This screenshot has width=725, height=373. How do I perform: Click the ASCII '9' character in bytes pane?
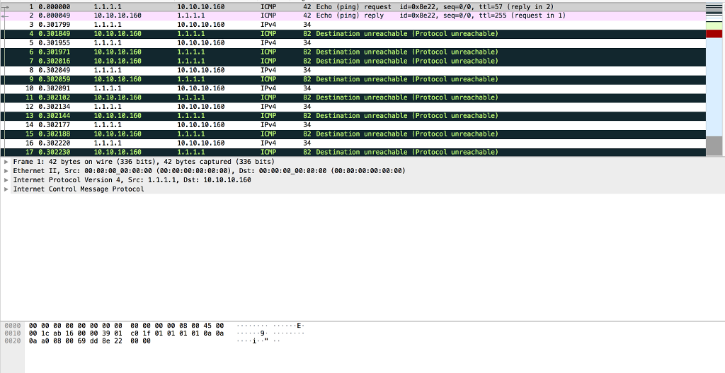point(262,333)
